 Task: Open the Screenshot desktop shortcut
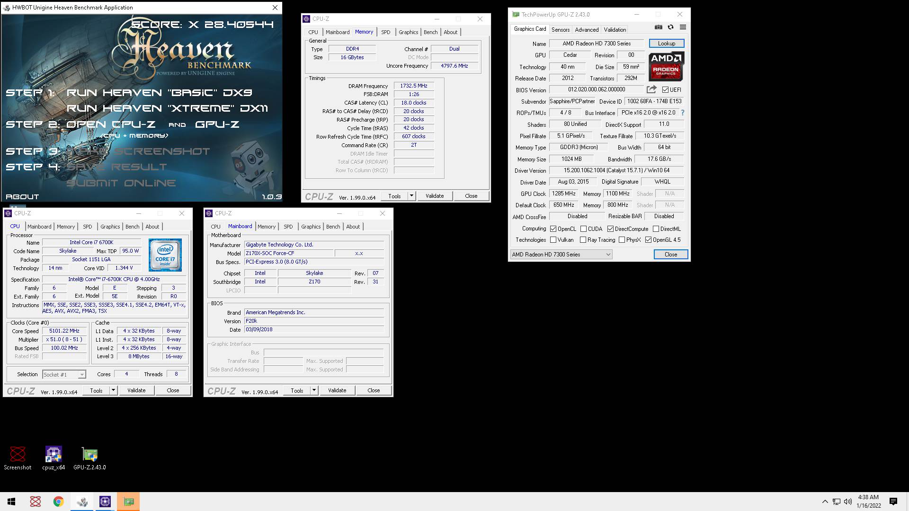(18, 458)
